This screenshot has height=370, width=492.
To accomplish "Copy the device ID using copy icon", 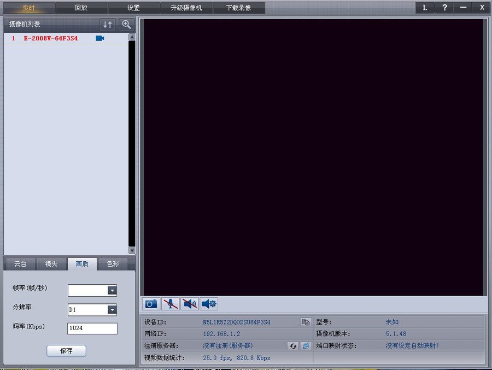I will pyautogui.click(x=306, y=322).
